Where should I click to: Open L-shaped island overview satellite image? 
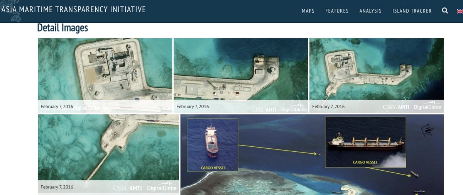pyautogui.click(x=377, y=75)
